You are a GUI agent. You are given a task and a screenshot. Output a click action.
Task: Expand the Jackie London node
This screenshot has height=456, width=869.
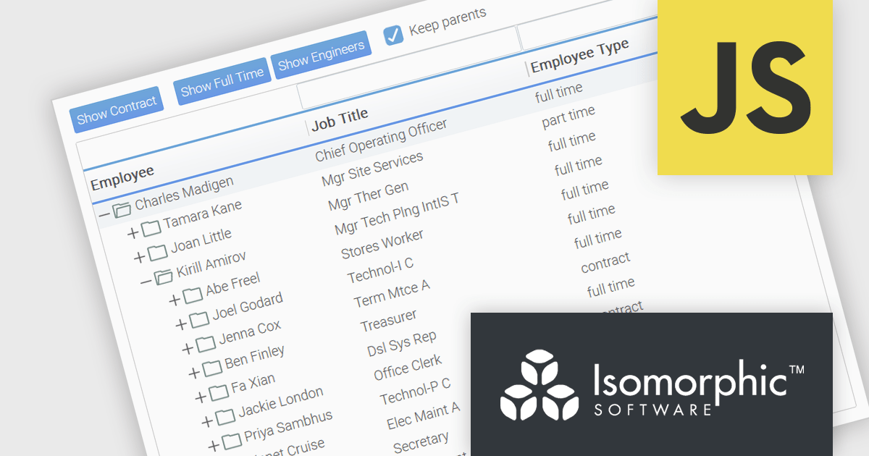tap(207, 421)
